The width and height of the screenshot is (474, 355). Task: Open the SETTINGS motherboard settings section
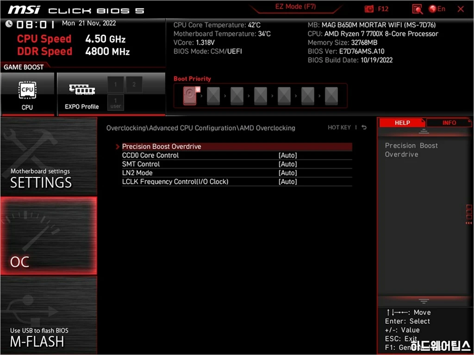[x=49, y=156]
